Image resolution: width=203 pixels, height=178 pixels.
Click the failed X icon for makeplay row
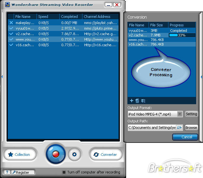point(11,23)
